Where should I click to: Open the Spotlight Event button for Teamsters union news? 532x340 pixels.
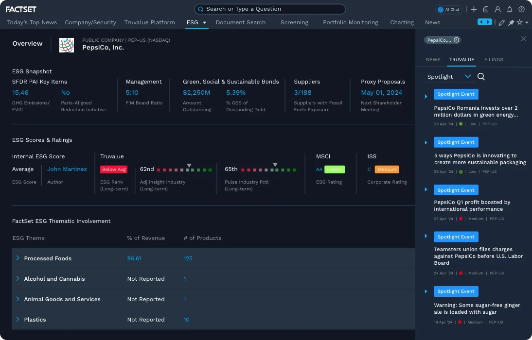click(x=456, y=237)
